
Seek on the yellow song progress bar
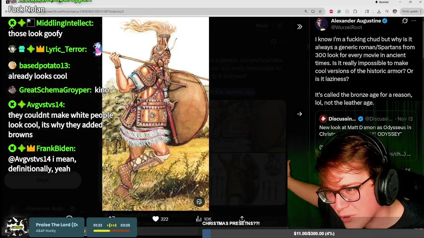click(112, 231)
